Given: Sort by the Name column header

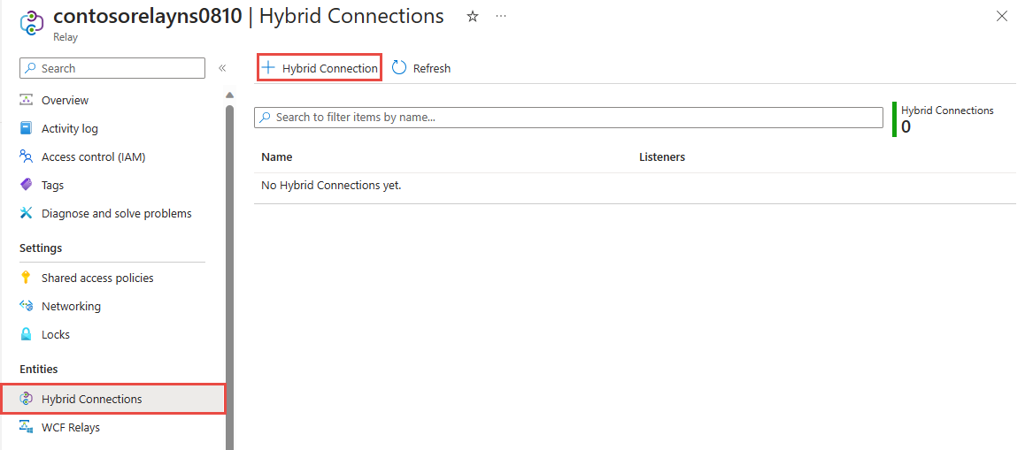Looking at the screenshot, I should (277, 157).
